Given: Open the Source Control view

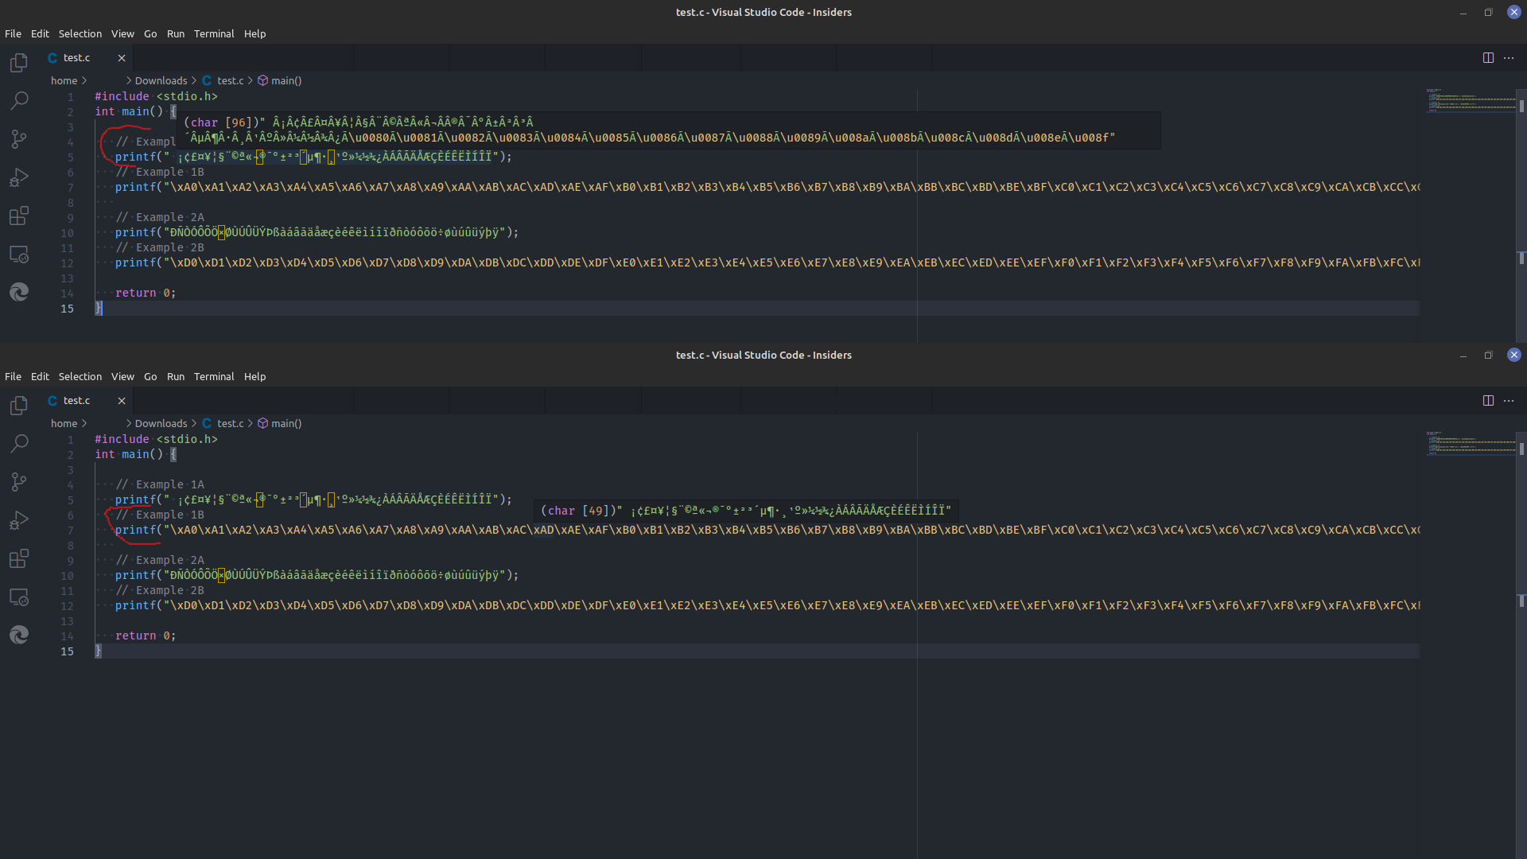Looking at the screenshot, I should [19, 139].
